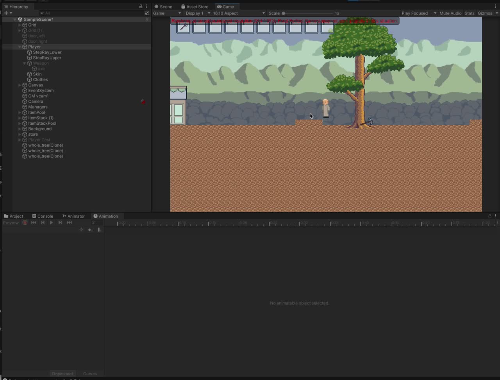Toggle the Stats overlay
500x380 pixels.
469,13
